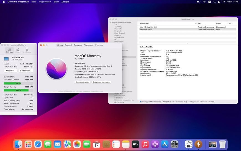This screenshot has height=151, width=241.
Task: Switch to the Сховище tab
Action: [x=78, y=45]
